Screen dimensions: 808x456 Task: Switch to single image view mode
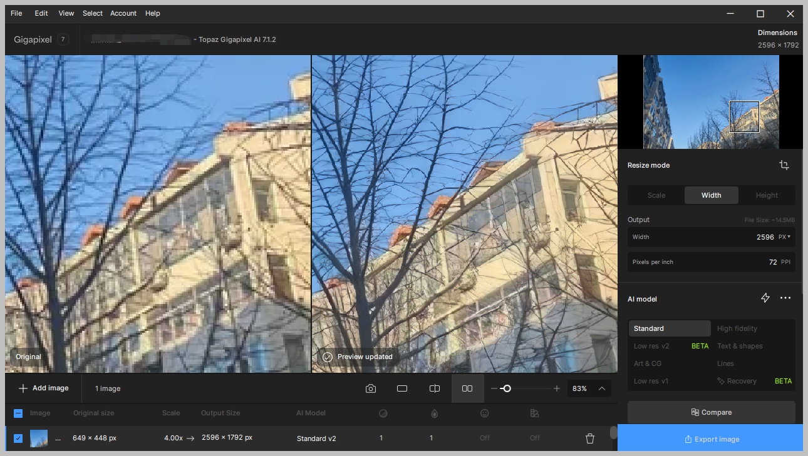pos(401,388)
